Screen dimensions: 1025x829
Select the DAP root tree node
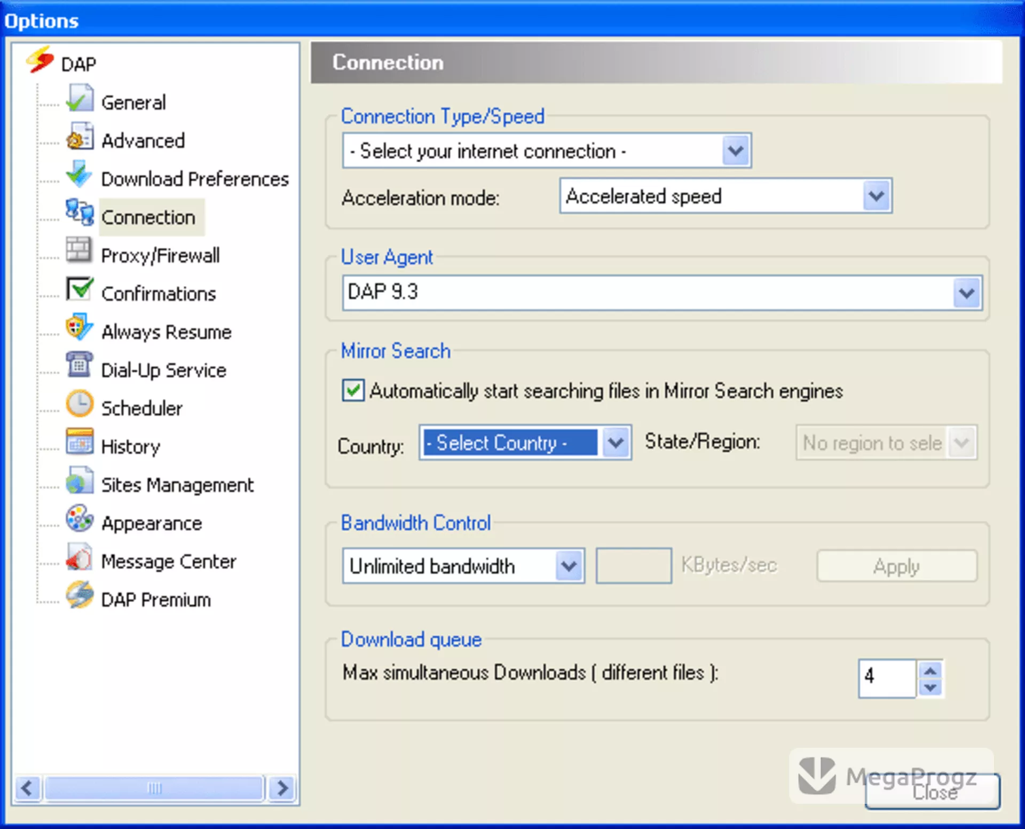click(x=78, y=64)
